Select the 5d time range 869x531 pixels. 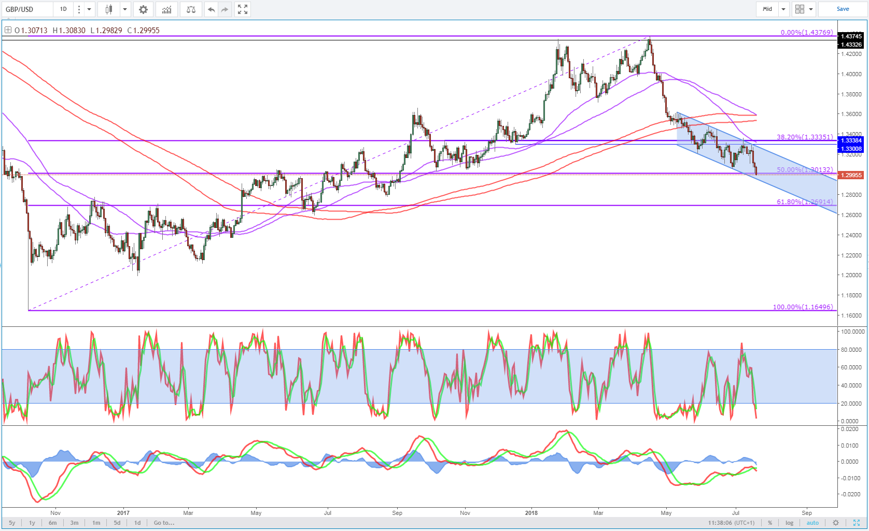[x=117, y=523]
